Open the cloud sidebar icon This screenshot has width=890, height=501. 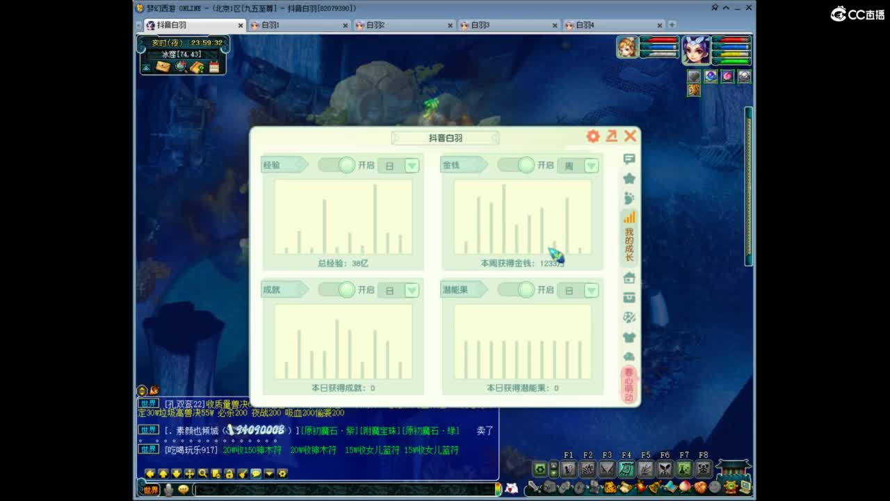pyautogui.click(x=629, y=356)
